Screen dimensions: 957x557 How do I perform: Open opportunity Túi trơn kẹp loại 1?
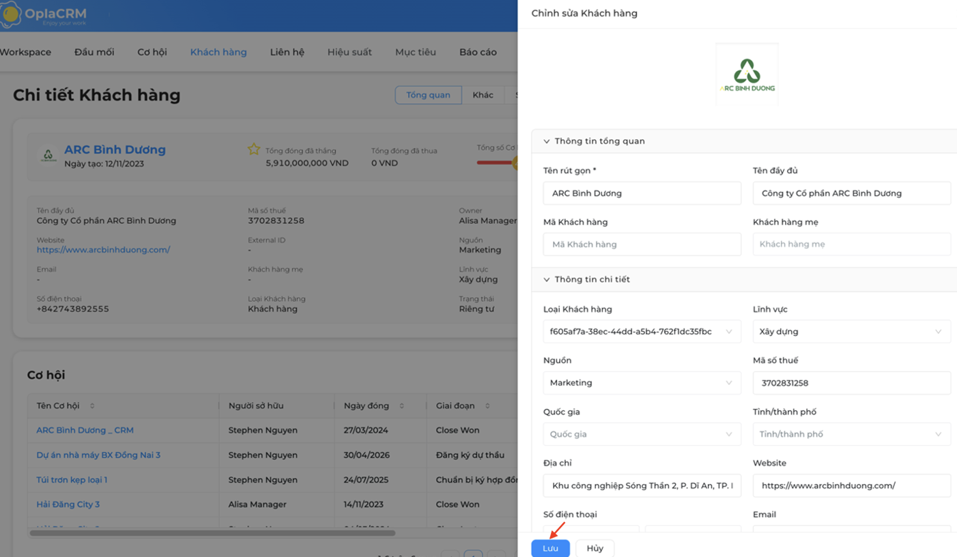click(x=72, y=480)
